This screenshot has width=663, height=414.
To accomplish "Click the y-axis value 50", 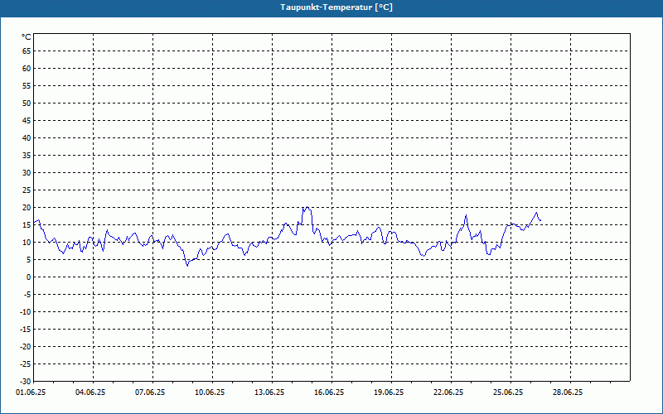I will (x=27, y=103).
